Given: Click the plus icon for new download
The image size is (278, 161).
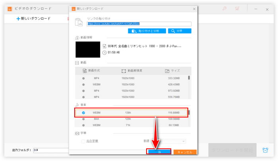Looking at the screenshot, I should 18,19.
